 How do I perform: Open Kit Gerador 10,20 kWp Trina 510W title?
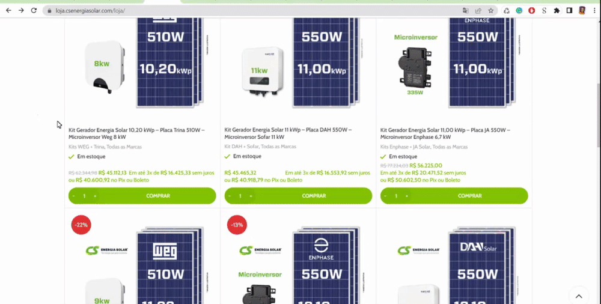[x=137, y=133]
